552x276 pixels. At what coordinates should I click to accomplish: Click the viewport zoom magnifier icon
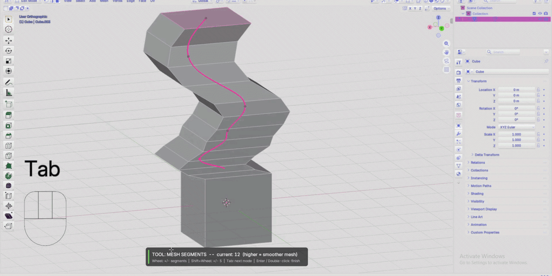(x=446, y=44)
